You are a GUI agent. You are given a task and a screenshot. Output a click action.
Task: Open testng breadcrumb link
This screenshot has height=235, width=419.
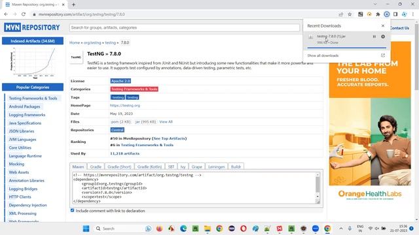(111, 42)
